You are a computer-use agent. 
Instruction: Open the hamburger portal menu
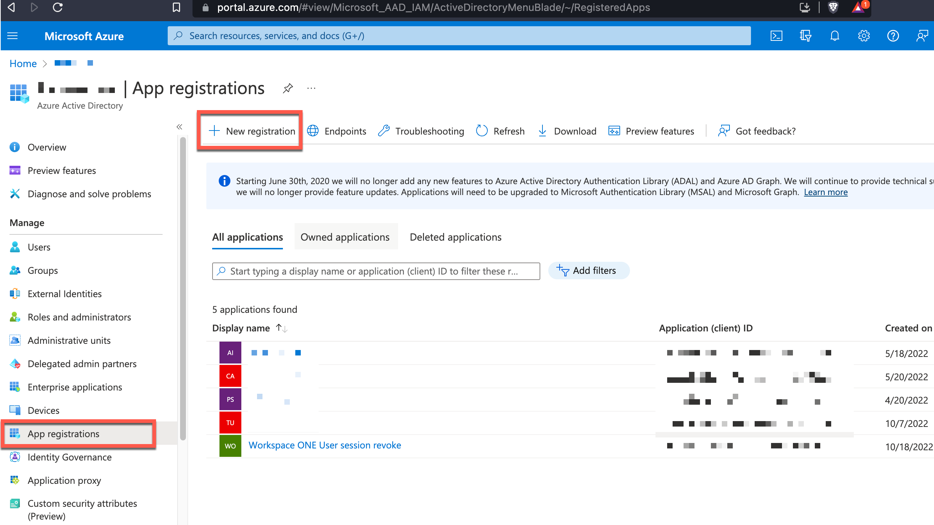coord(13,36)
